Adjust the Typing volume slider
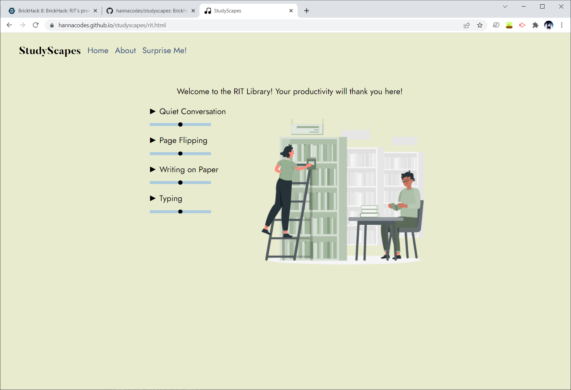This screenshot has width=571, height=390. click(x=180, y=212)
